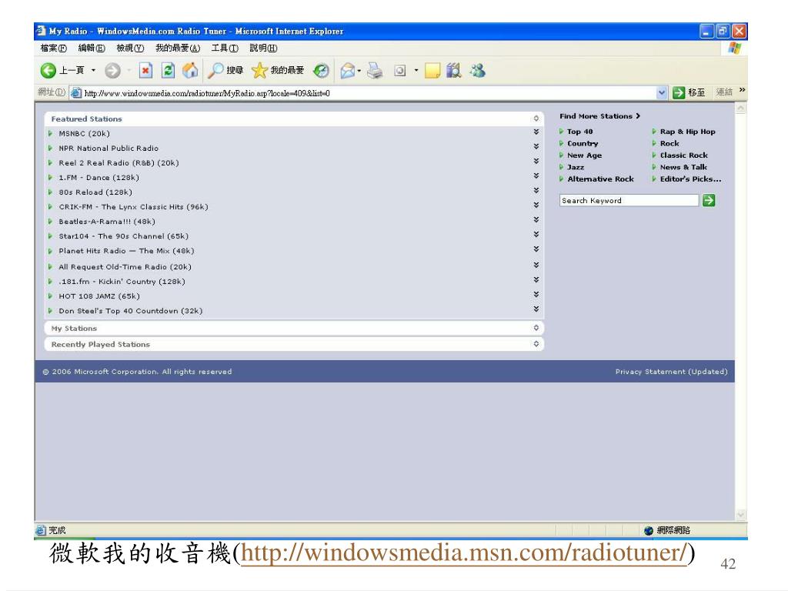Viewport: 788px width, 591px height.
Task: Expand Don Steel's Top 40 Countdown details
Action: click(x=536, y=309)
